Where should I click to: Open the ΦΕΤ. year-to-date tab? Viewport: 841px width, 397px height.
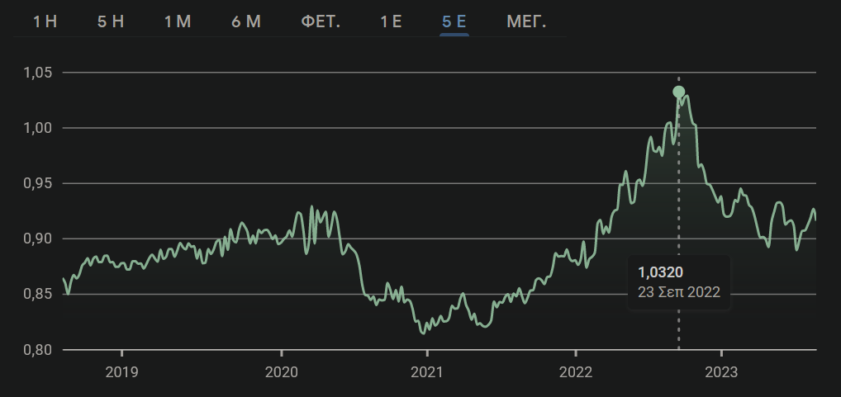(321, 22)
